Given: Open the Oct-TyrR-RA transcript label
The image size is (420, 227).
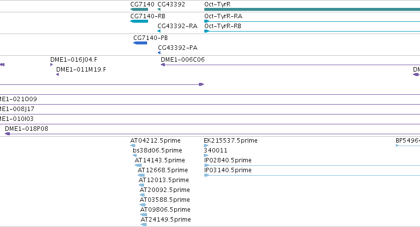Looking at the screenshot, I should (223, 16).
